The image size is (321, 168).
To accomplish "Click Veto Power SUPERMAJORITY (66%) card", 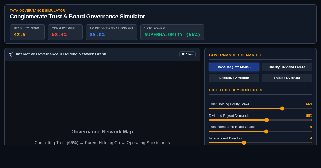I will click(x=172, y=32).
